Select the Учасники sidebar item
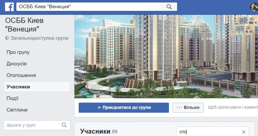This screenshot has height=136, width=258. (x=37, y=87)
